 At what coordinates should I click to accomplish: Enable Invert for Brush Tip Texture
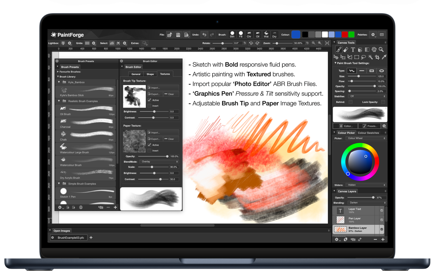point(150,106)
